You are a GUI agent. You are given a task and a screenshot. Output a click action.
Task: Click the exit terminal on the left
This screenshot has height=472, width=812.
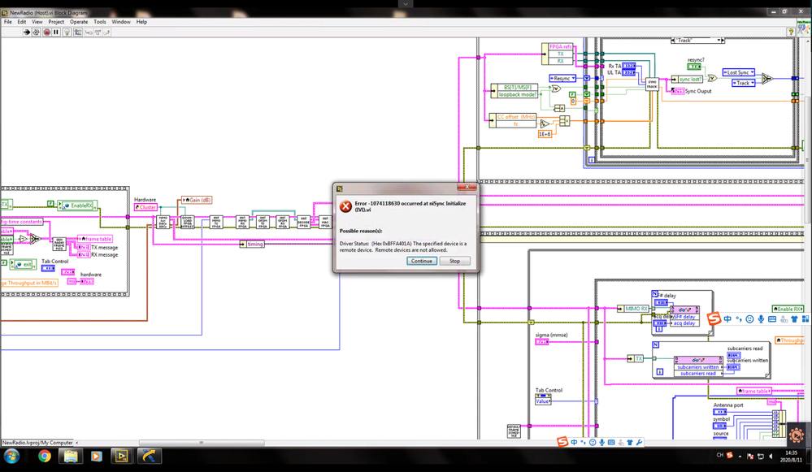[x=24, y=265]
